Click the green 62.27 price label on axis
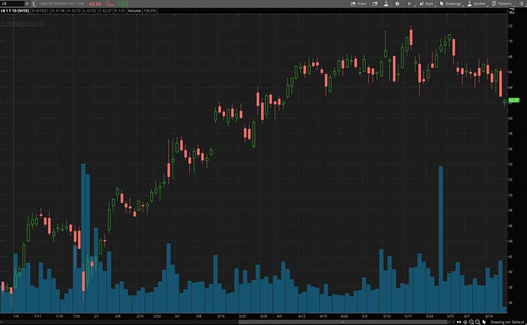The height and width of the screenshot is (325, 527). coord(514,101)
